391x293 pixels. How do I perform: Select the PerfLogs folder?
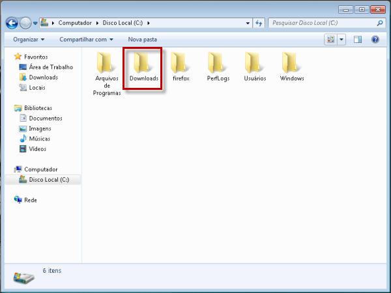pyautogui.click(x=218, y=63)
